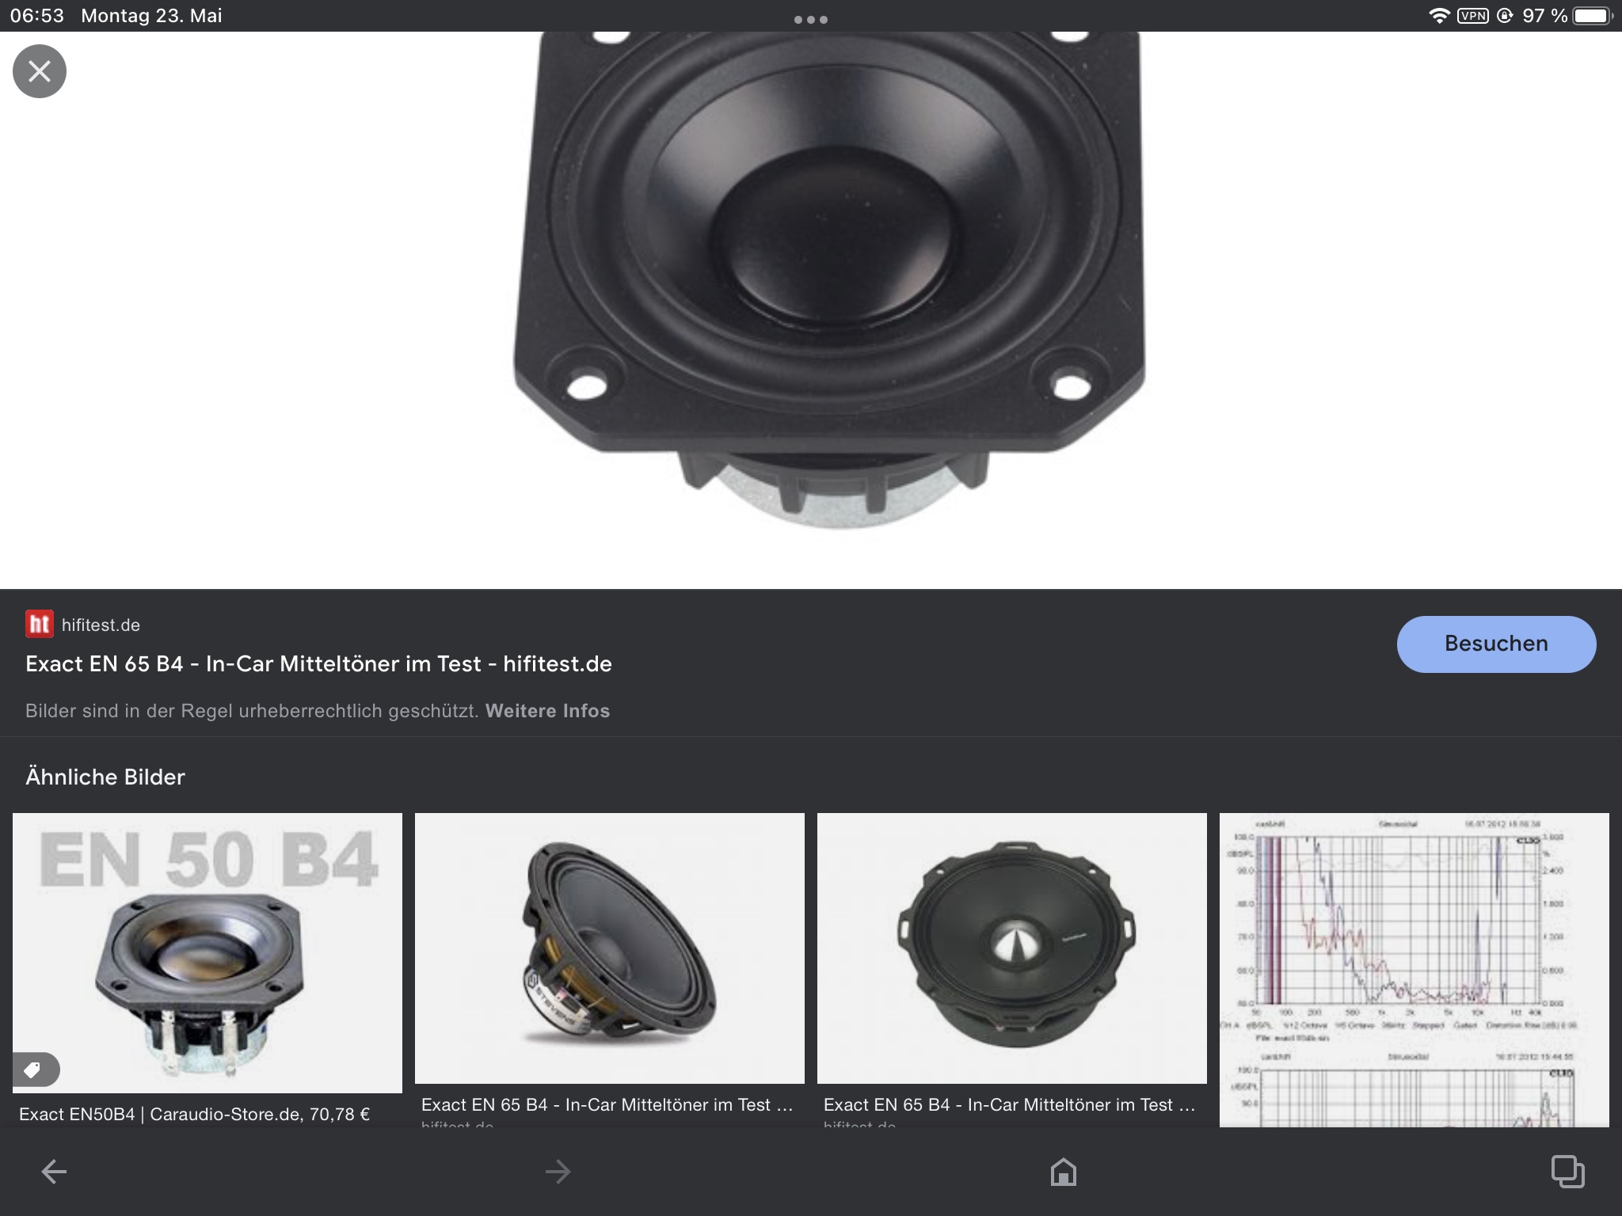Open the frequency response graph thumbnail
The width and height of the screenshot is (1622, 1216).
pyautogui.click(x=1414, y=970)
